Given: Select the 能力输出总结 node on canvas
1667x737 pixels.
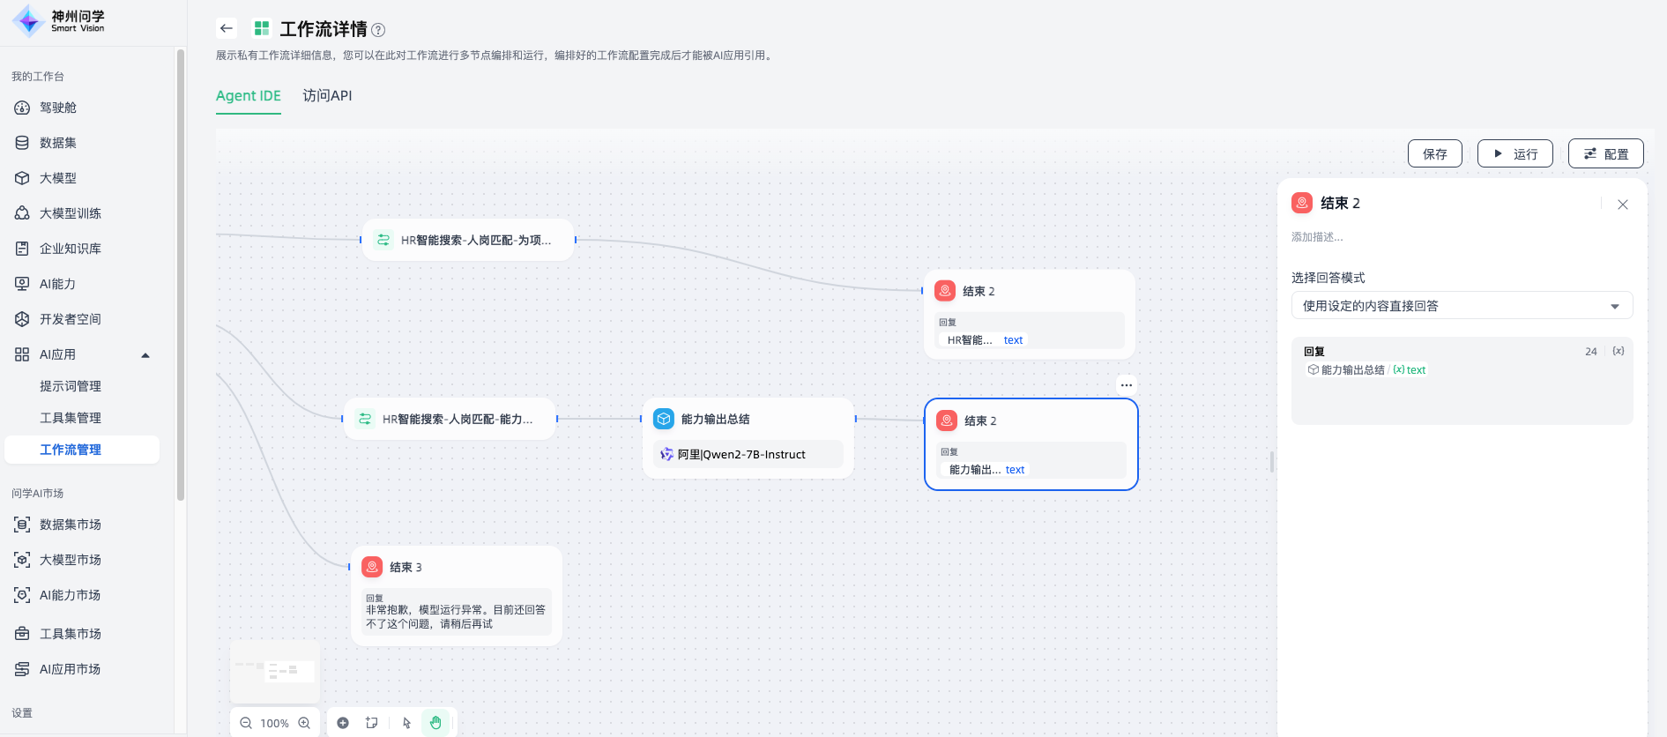Looking at the screenshot, I should [748, 420].
